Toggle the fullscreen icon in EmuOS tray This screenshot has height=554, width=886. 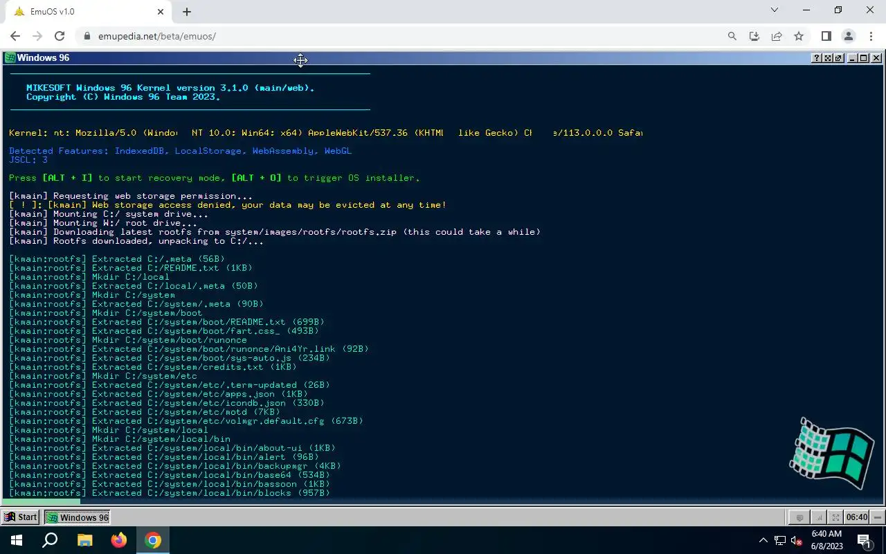click(835, 517)
